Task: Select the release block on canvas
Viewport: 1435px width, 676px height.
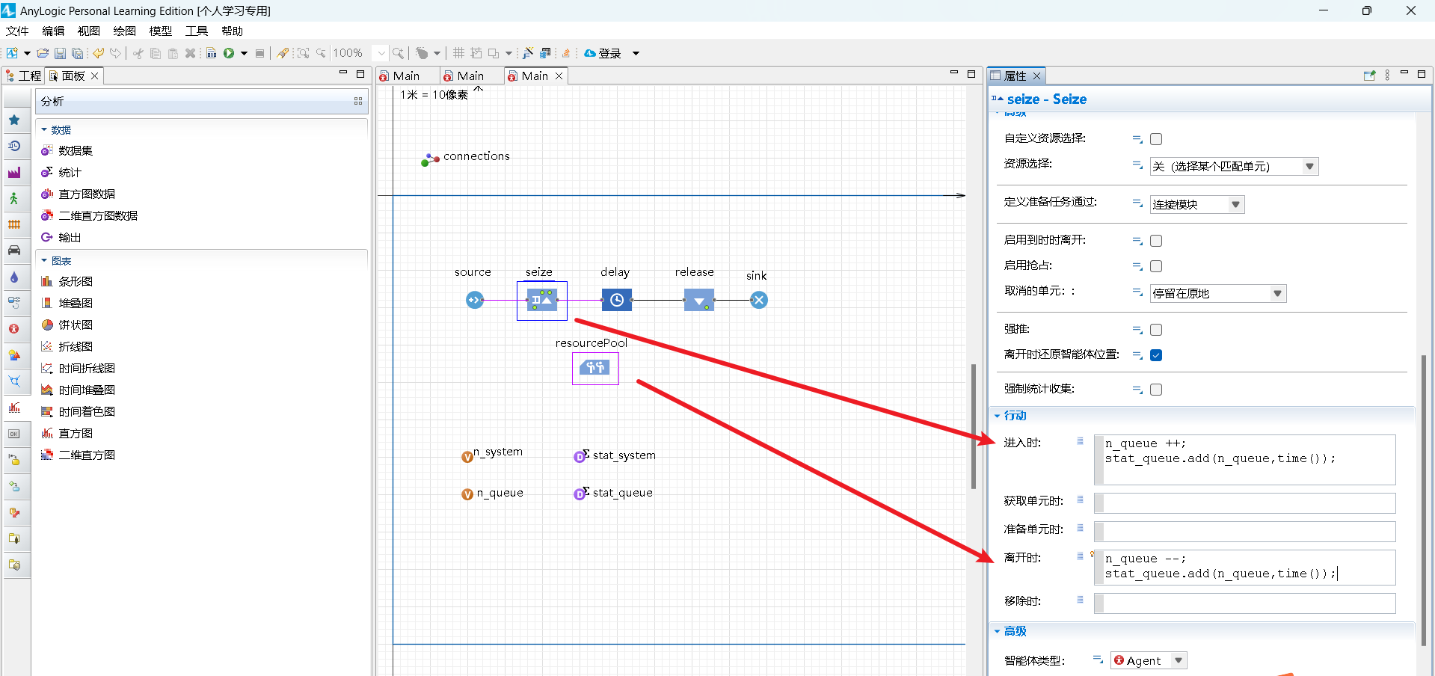Action: tap(699, 300)
